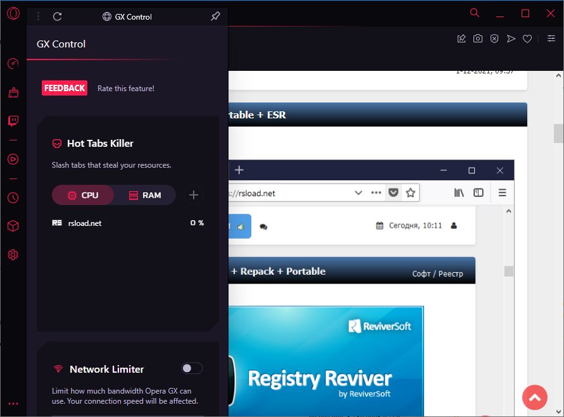
Task: Click the 0 % CPU usage value
Action: pyautogui.click(x=197, y=223)
